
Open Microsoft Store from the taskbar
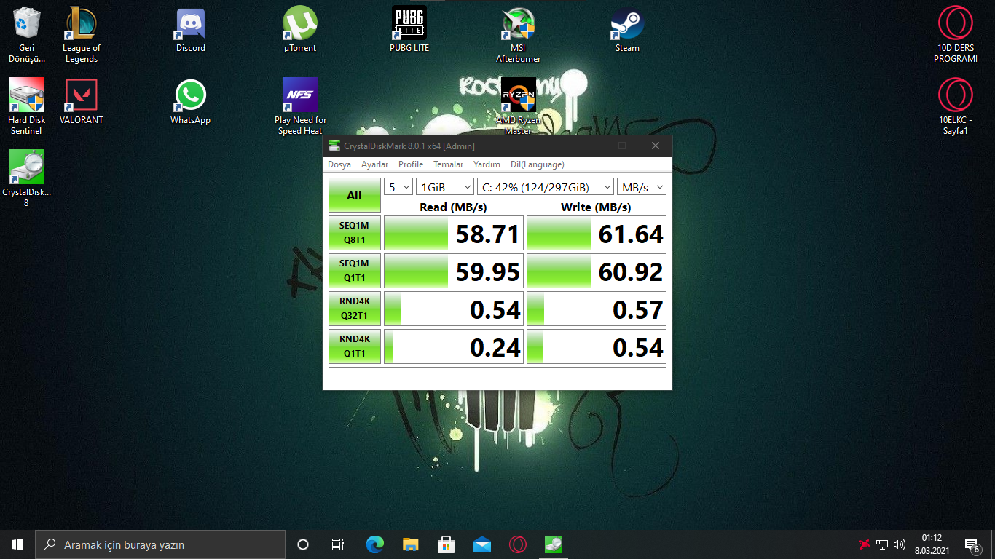446,544
